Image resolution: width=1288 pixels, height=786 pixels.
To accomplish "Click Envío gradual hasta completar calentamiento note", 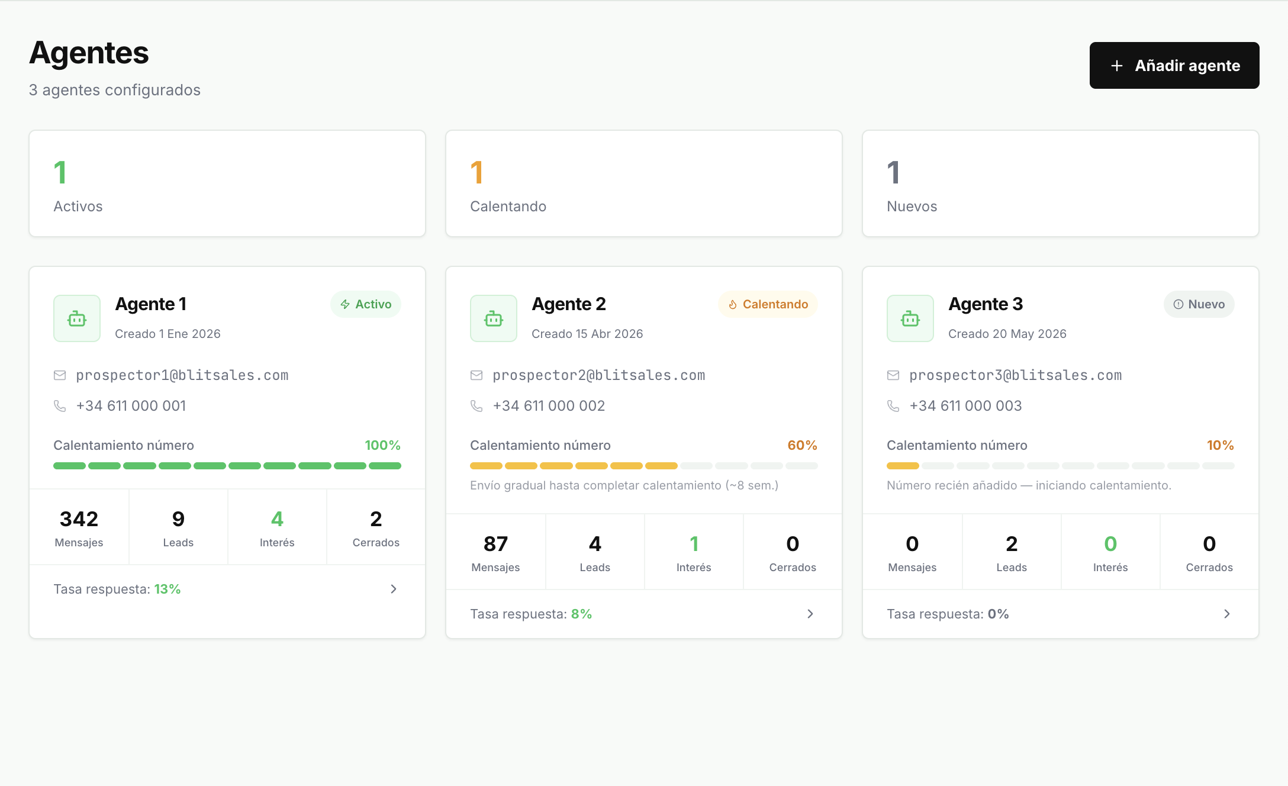I will point(624,485).
